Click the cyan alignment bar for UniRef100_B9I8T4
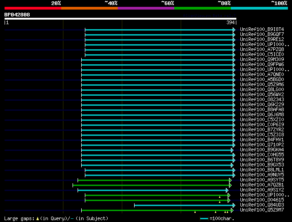Screen dimensions: 292x222 [159, 30]
